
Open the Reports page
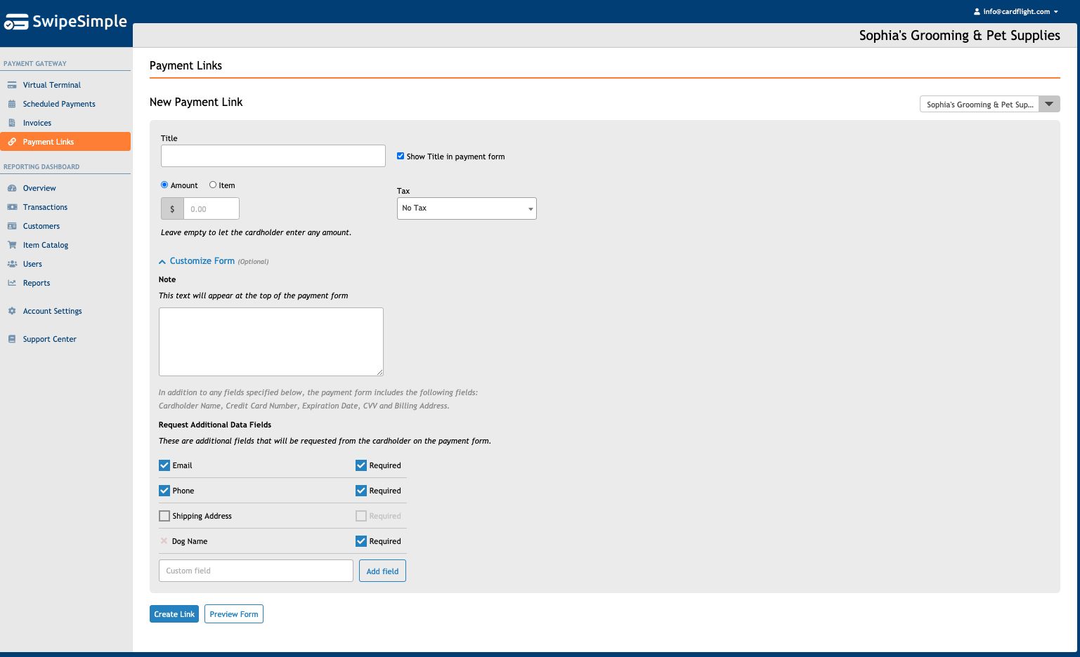pos(36,283)
